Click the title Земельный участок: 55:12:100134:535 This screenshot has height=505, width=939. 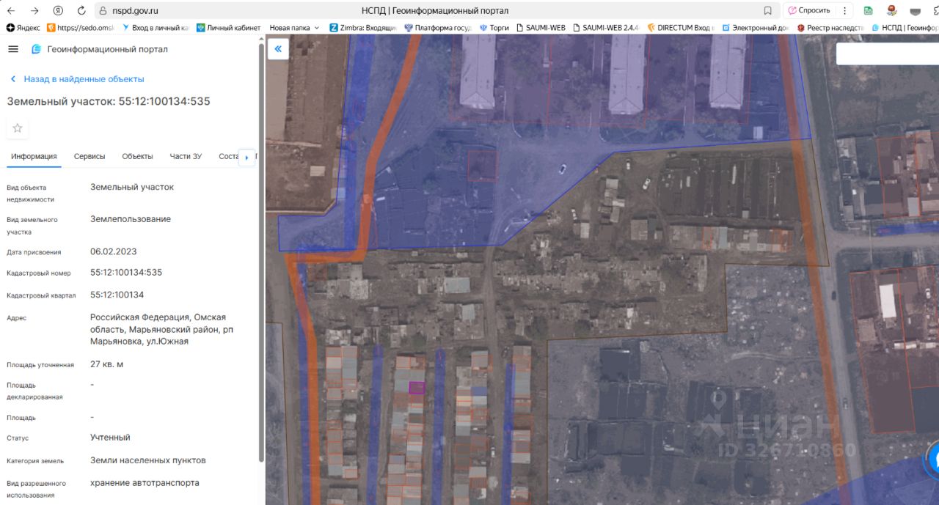[x=109, y=101]
